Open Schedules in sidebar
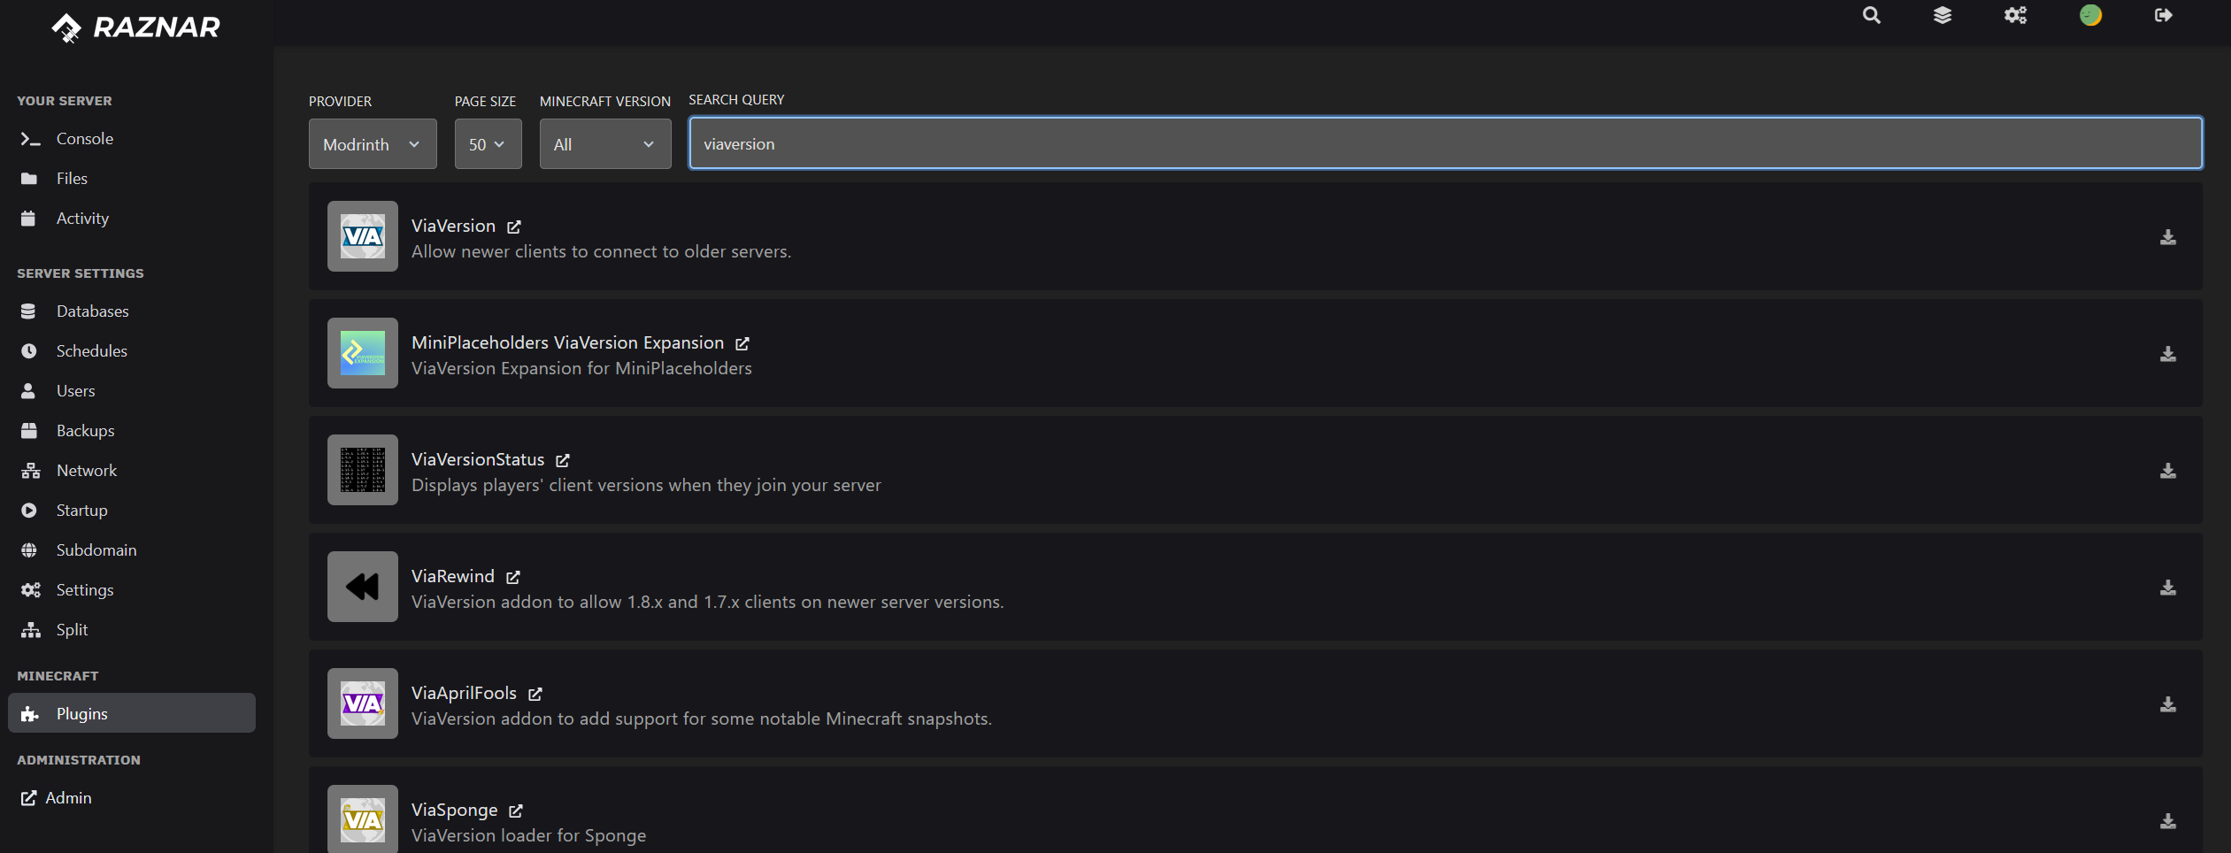The image size is (2231, 853). click(x=132, y=350)
